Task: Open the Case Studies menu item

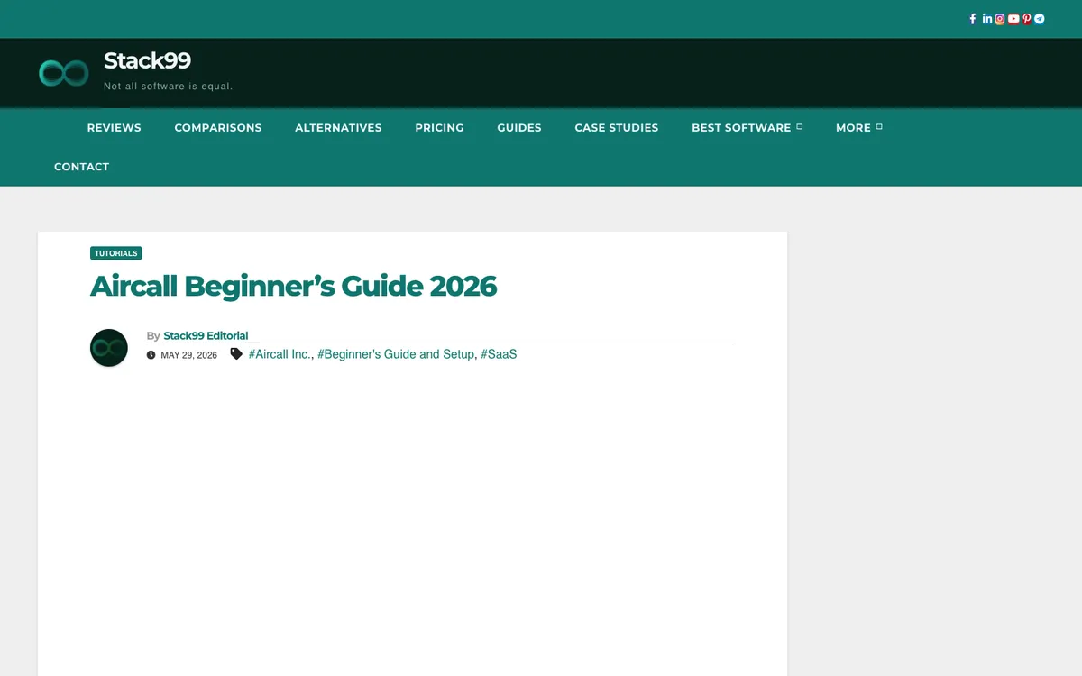Action: point(617,128)
